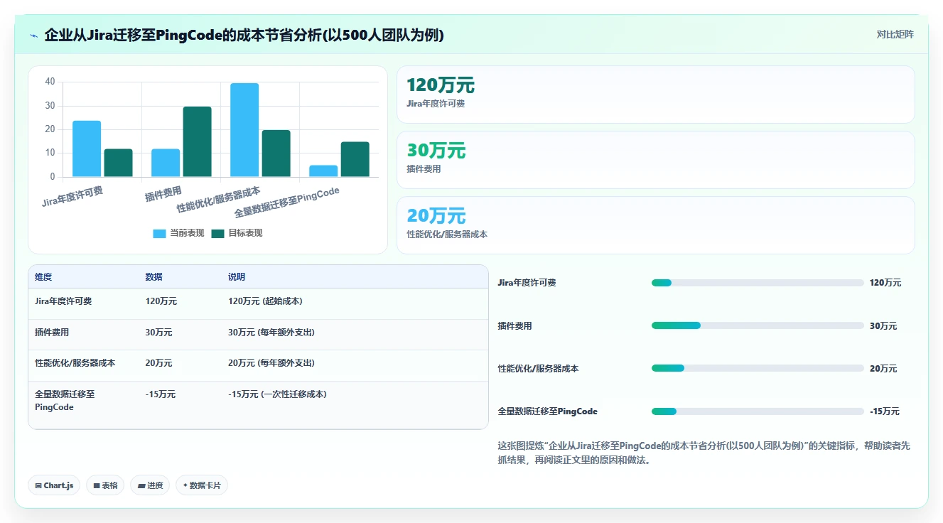Image resolution: width=943 pixels, height=523 pixels.
Task: Click the icon inside the Chart.js chip
Action: pos(38,486)
